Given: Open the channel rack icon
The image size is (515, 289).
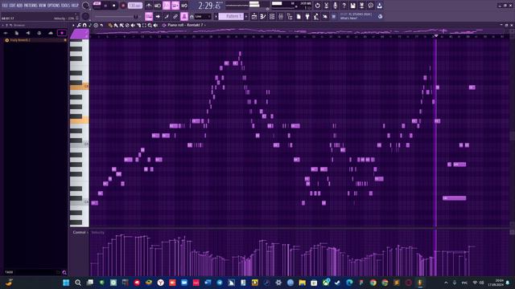Looking at the screenshot, I should 272,16.
